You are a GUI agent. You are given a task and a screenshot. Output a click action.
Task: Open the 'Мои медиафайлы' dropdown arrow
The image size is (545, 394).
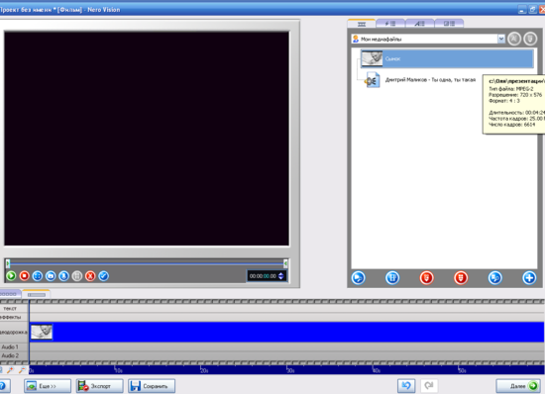(x=501, y=39)
